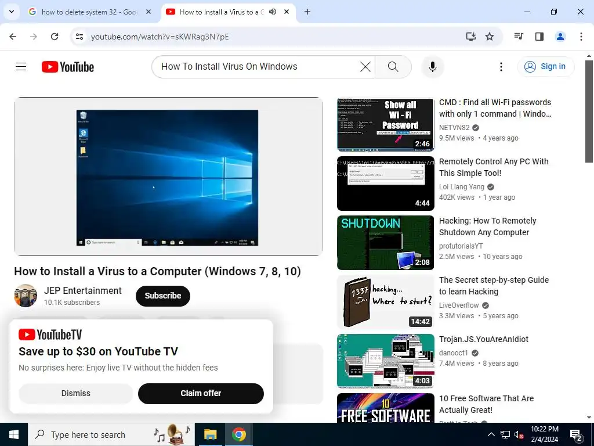Claim the YouTube TV offer
This screenshot has height=446, width=594.
coord(201,393)
